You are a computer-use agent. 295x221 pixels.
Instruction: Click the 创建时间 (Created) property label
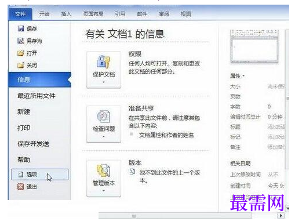tap(240, 186)
